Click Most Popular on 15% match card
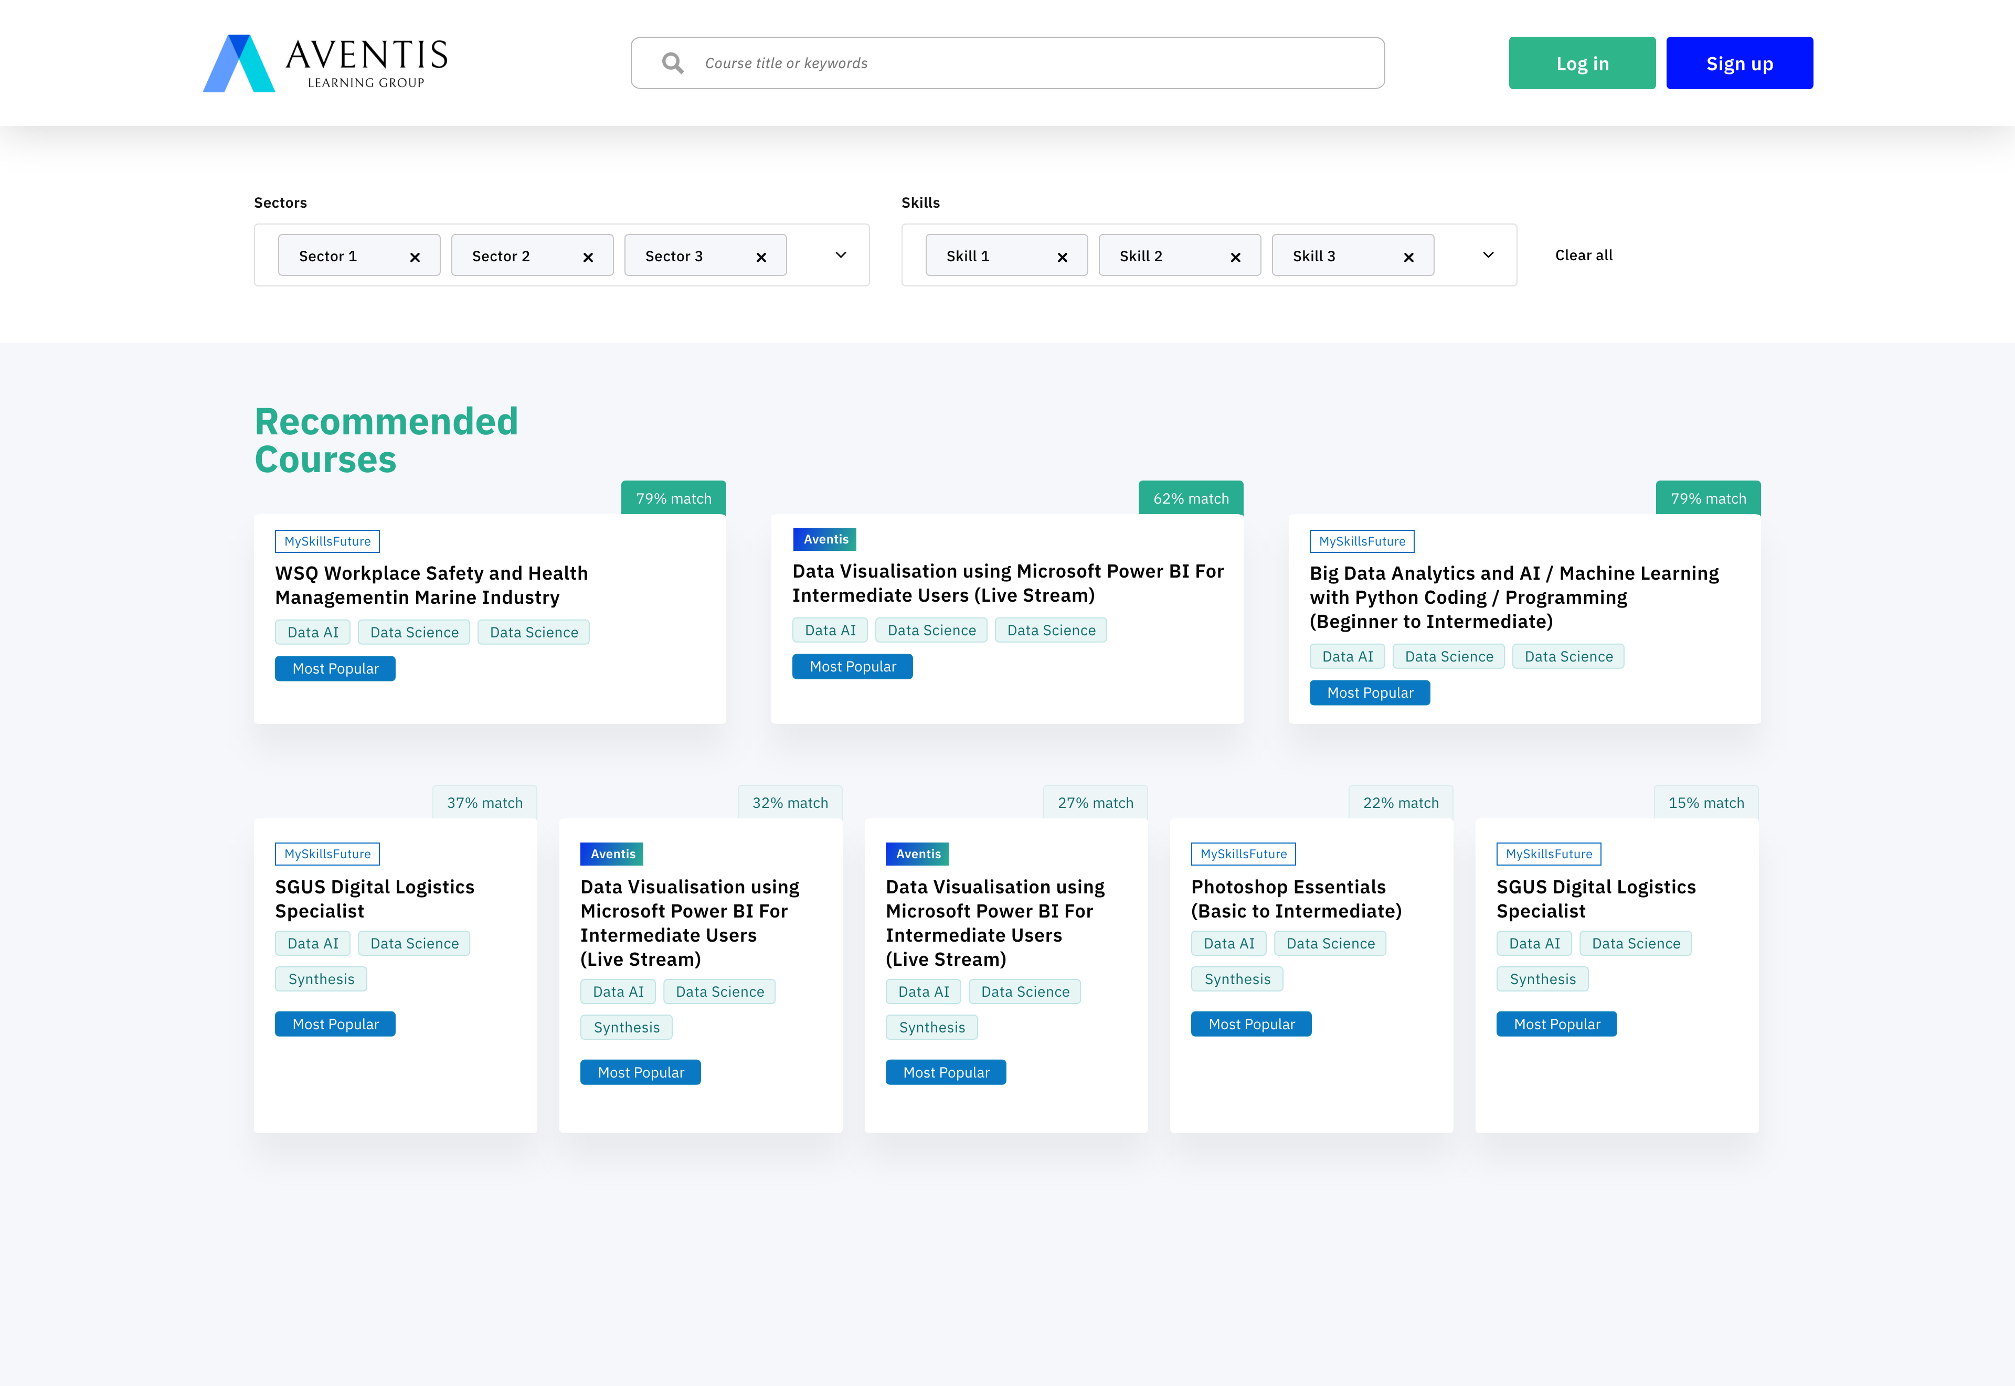Screen dimensions: 2015x1386 pos(1556,1024)
